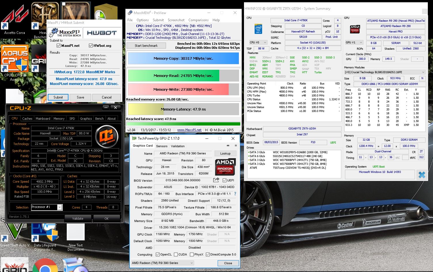Click Cancel in the HWbot Submit dialog
The image size is (433, 272).
coord(106,97)
